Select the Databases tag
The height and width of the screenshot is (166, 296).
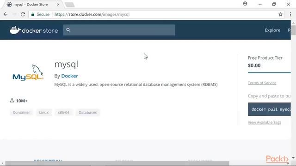[x=87, y=113]
